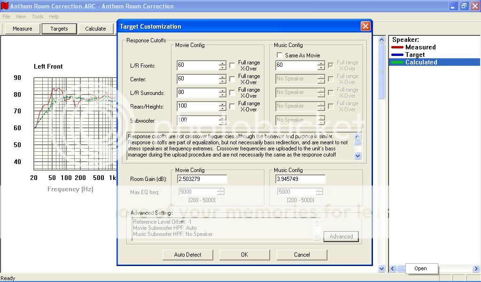Click the Ready status bar text
The height and width of the screenshot is (282, 481).
click(x=8, y=278)
